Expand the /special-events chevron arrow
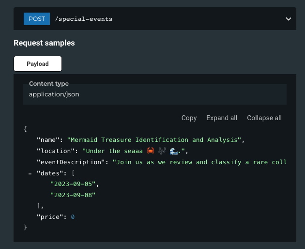Screen dimensions: 305x249 [288, 19]
